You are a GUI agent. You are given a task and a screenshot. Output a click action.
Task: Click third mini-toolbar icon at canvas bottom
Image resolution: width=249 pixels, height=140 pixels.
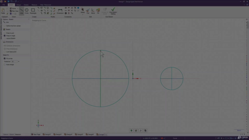140,131
